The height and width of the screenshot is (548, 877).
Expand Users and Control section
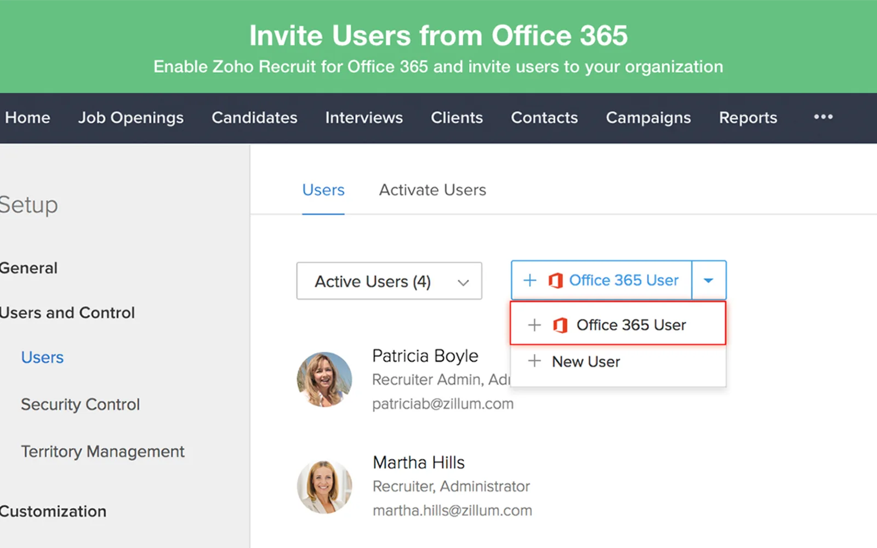click(x=67, y=312)
